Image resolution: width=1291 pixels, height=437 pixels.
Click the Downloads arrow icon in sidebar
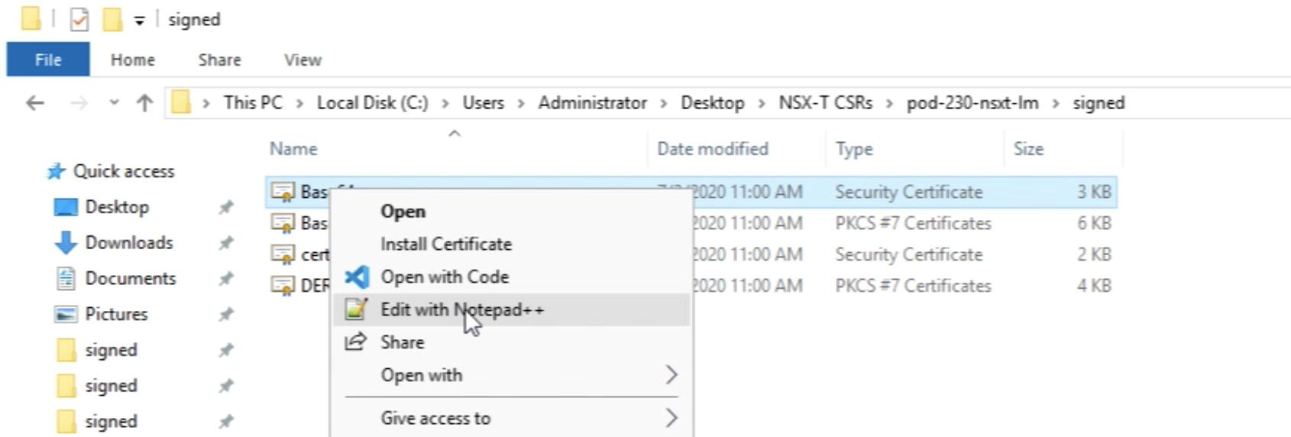(66, 243)
